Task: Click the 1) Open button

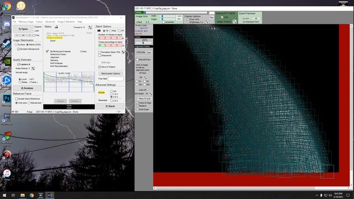Action: click(23, 29)
